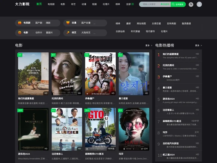This screenshot has height=163, width=217.
Task: Open rank 5 游泳池2024 in hot list
Action: click(x=178, y=101)
